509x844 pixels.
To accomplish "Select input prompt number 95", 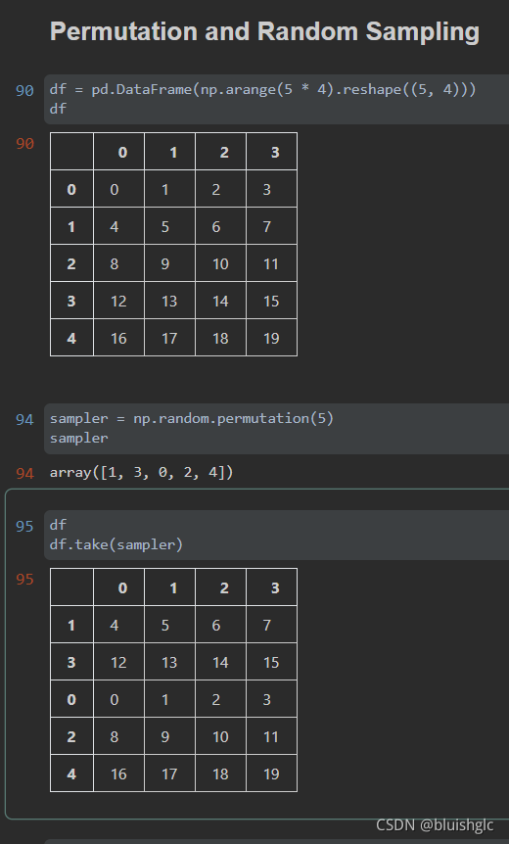I will (24, 526).
